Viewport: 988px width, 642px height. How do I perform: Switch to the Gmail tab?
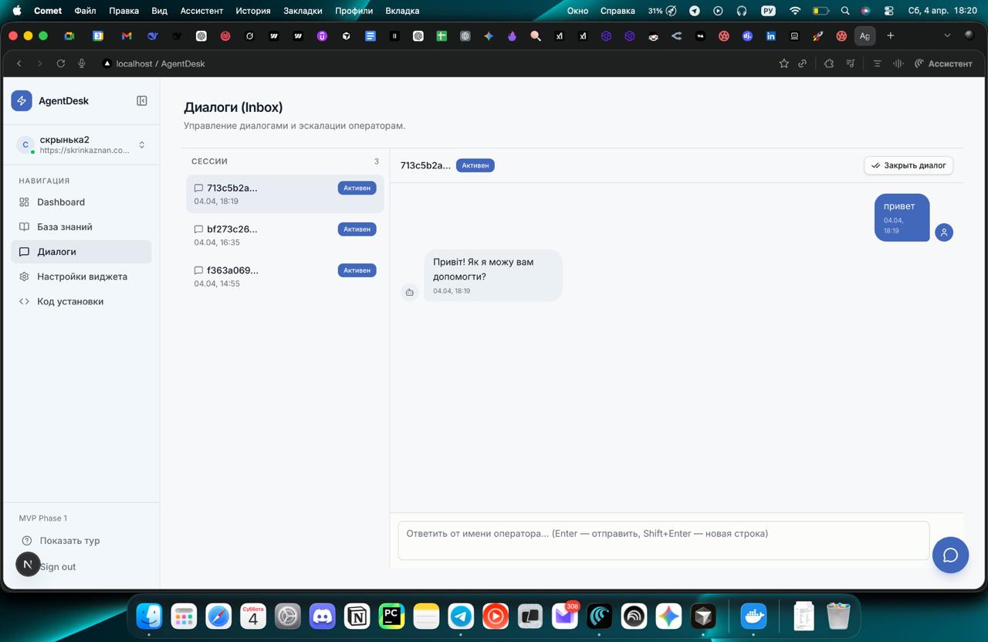click(127, 36)
